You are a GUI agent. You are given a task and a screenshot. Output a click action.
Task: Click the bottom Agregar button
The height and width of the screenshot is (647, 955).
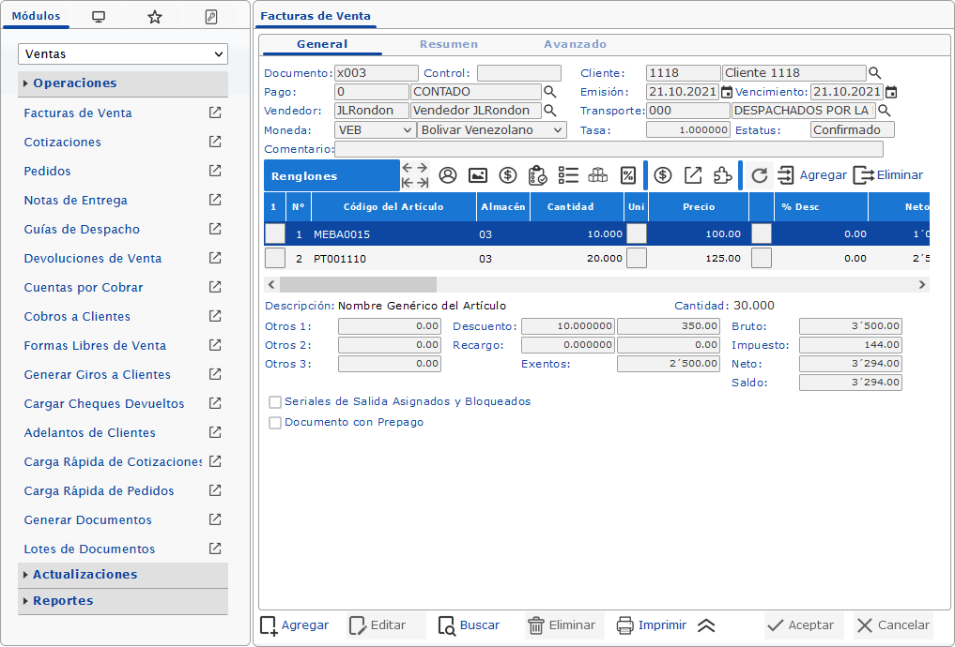point(295,625)
